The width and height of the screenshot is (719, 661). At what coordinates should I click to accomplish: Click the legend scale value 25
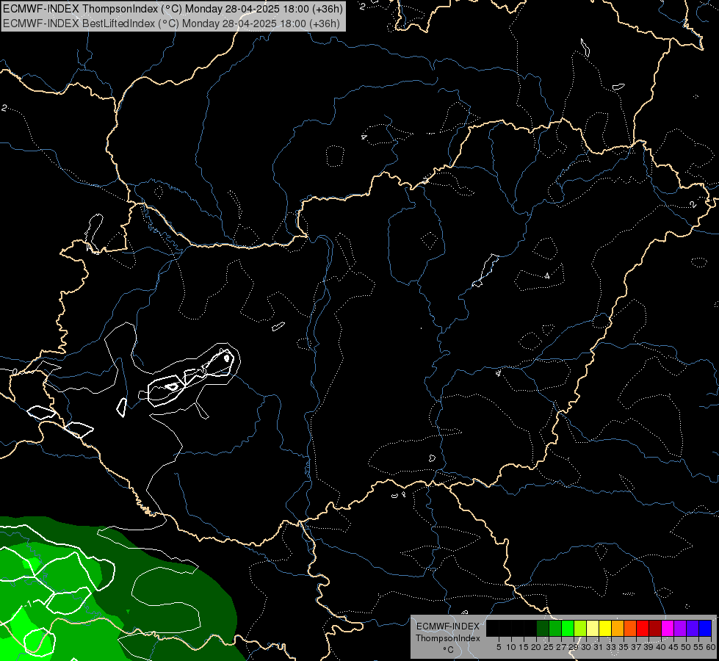click(x=549, y=647)
